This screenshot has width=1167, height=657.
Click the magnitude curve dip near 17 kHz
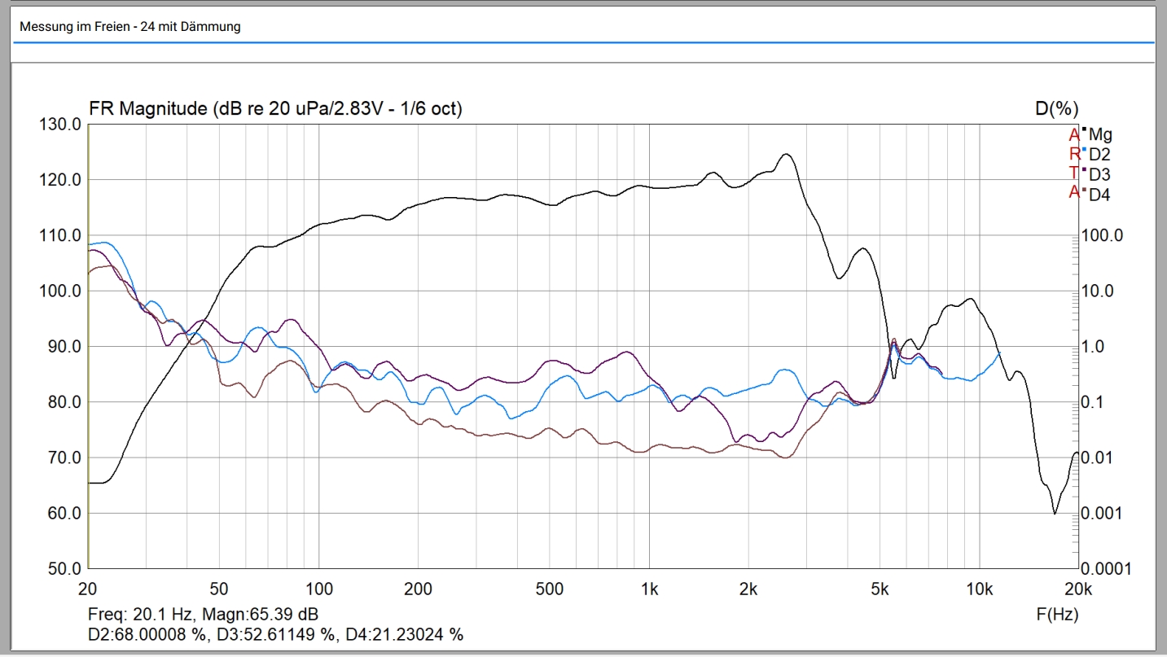[1055, 513]
